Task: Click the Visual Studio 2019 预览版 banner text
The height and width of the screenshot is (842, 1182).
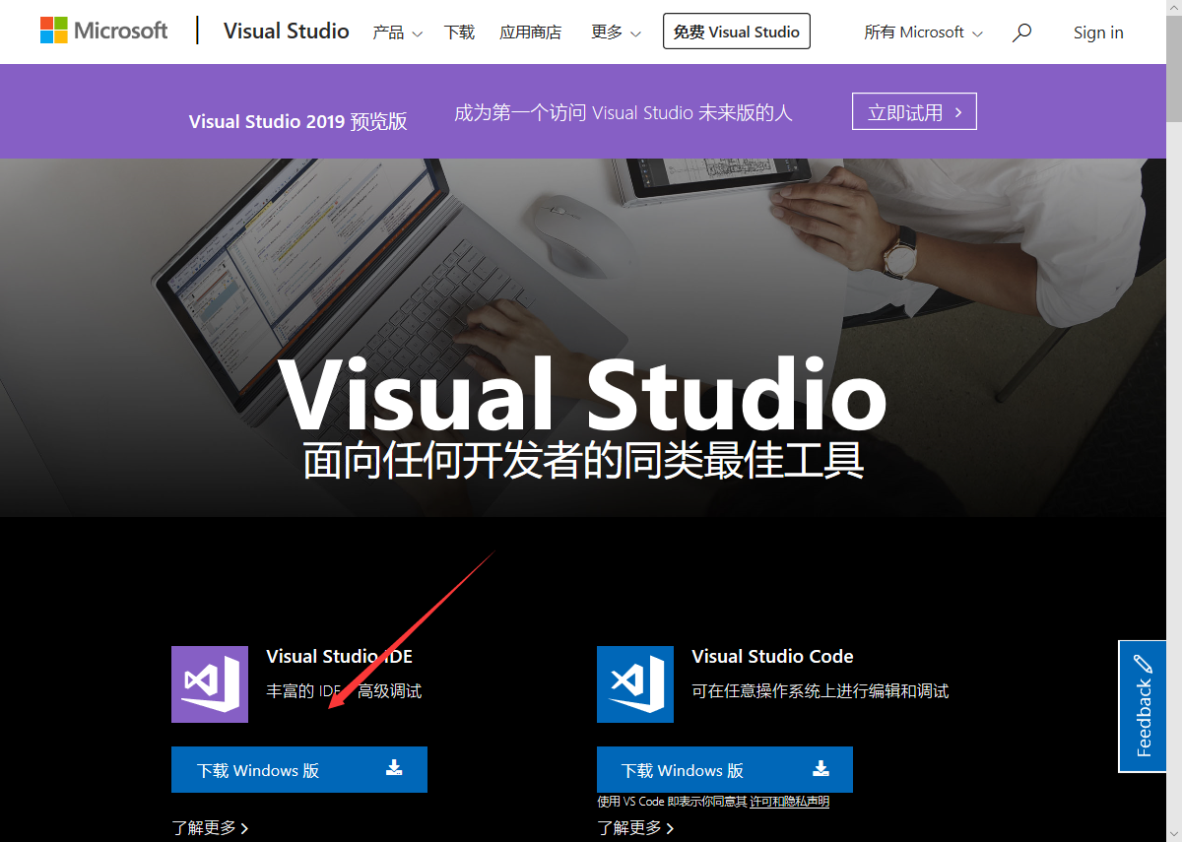Action: (x=298, y=121)
